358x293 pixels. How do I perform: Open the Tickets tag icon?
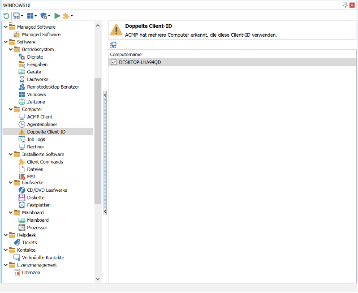coord(17,242)
